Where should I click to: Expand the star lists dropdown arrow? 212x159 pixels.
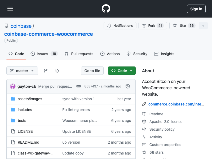tap(203, 26)
